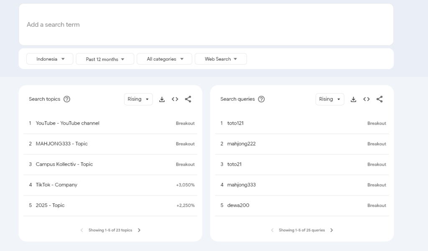
Task: Go to next page of search topics
Action: pyautogui.click(x=139, y=230)
